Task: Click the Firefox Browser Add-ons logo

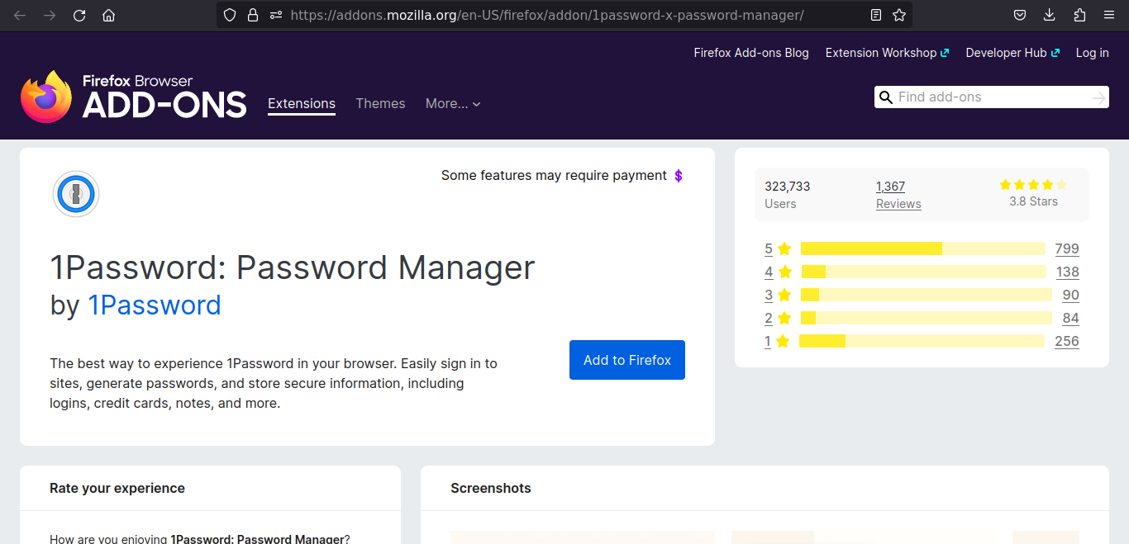Action: click(x=133, y=96)
